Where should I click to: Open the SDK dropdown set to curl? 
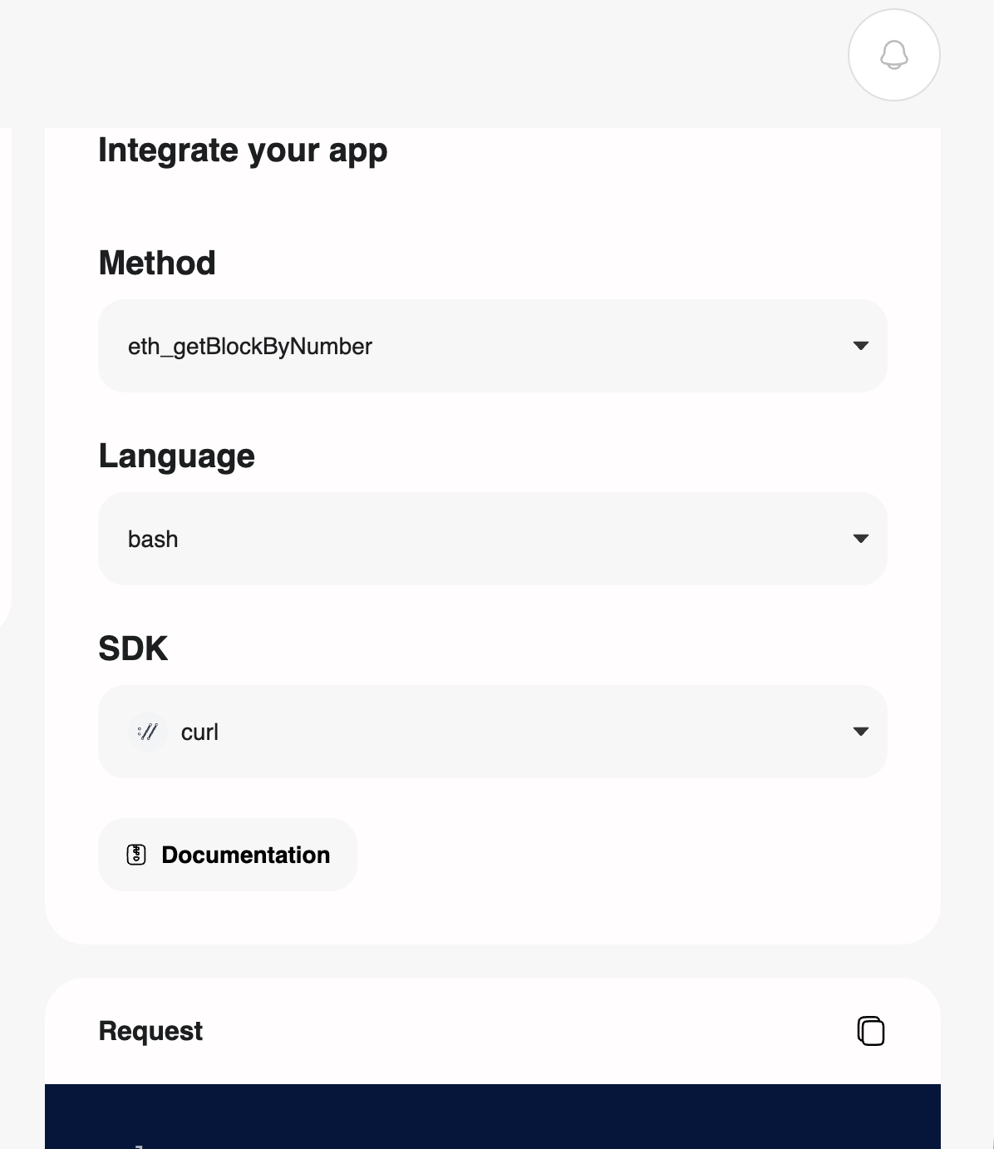[x=493, y=732]
